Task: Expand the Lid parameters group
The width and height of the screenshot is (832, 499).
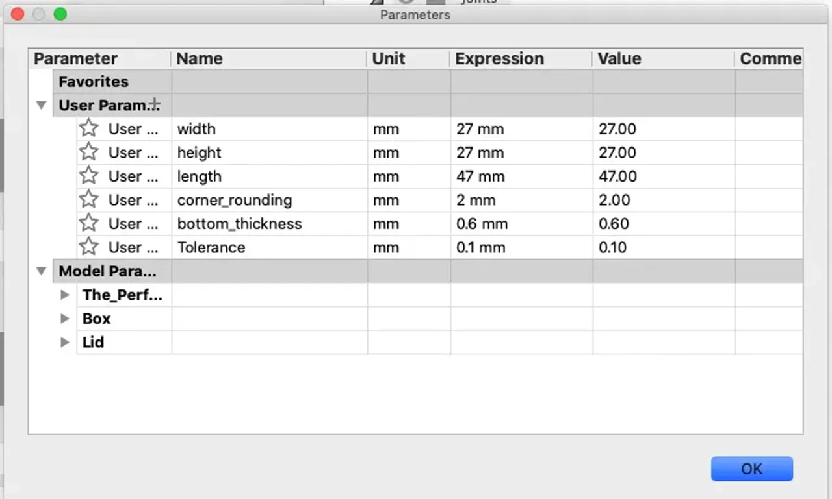Action: (x=65, y=342)
